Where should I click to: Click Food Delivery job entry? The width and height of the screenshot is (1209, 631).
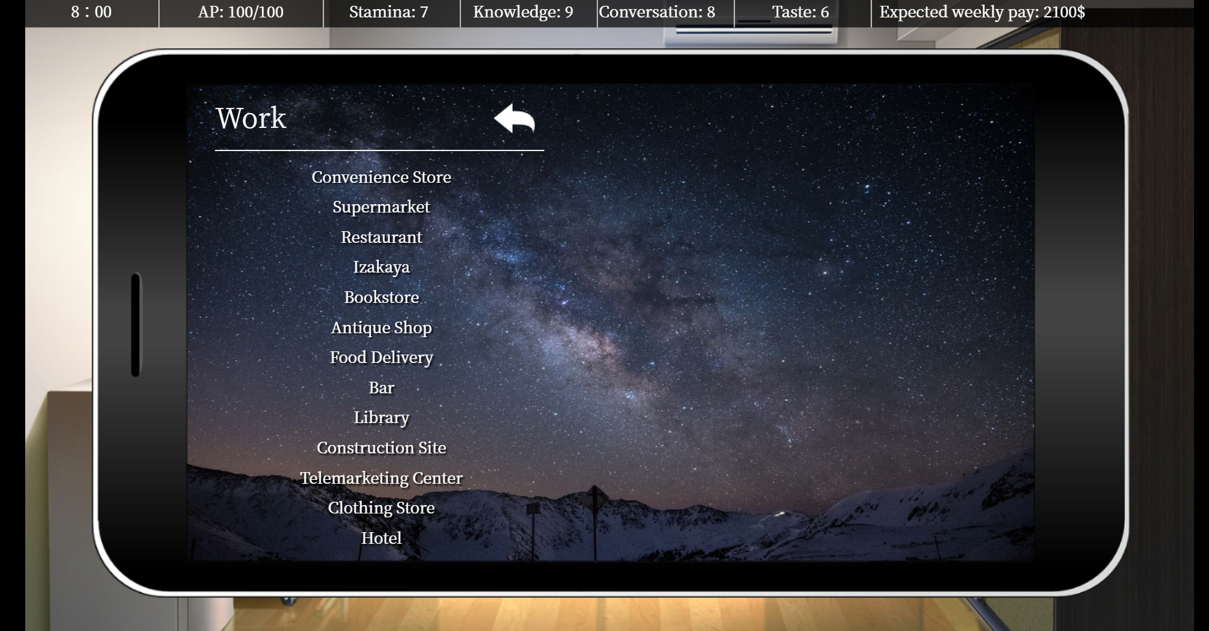coord(381,358)
